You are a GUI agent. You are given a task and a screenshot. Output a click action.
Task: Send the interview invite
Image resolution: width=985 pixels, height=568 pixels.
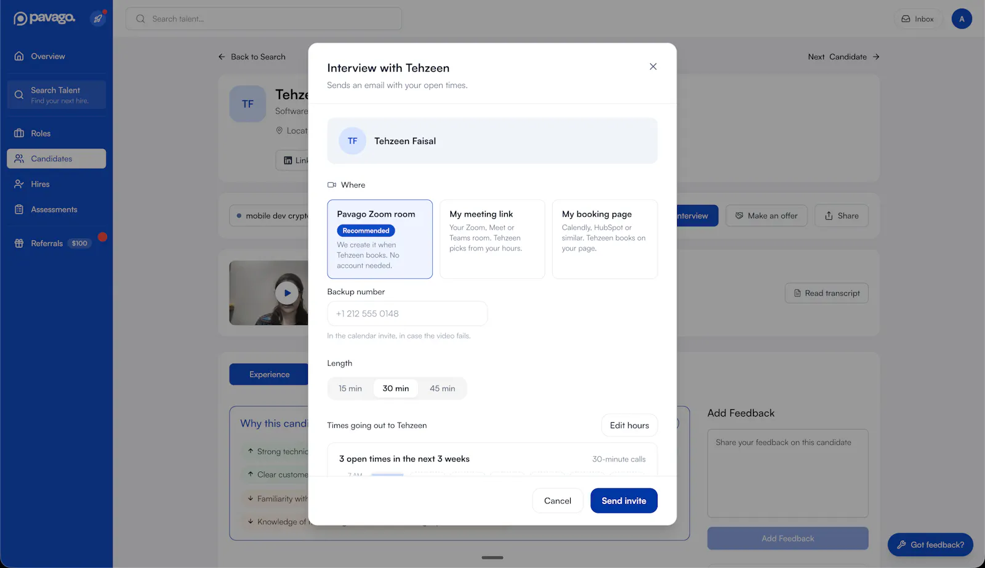pos(624,501)
